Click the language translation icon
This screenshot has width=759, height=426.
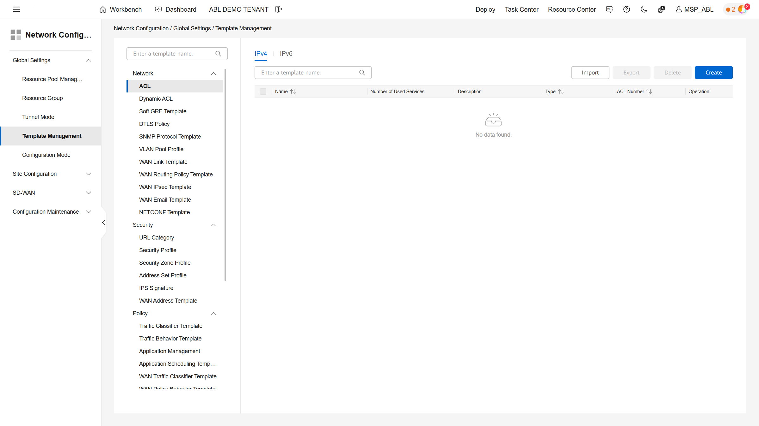[x=661, y=9]
